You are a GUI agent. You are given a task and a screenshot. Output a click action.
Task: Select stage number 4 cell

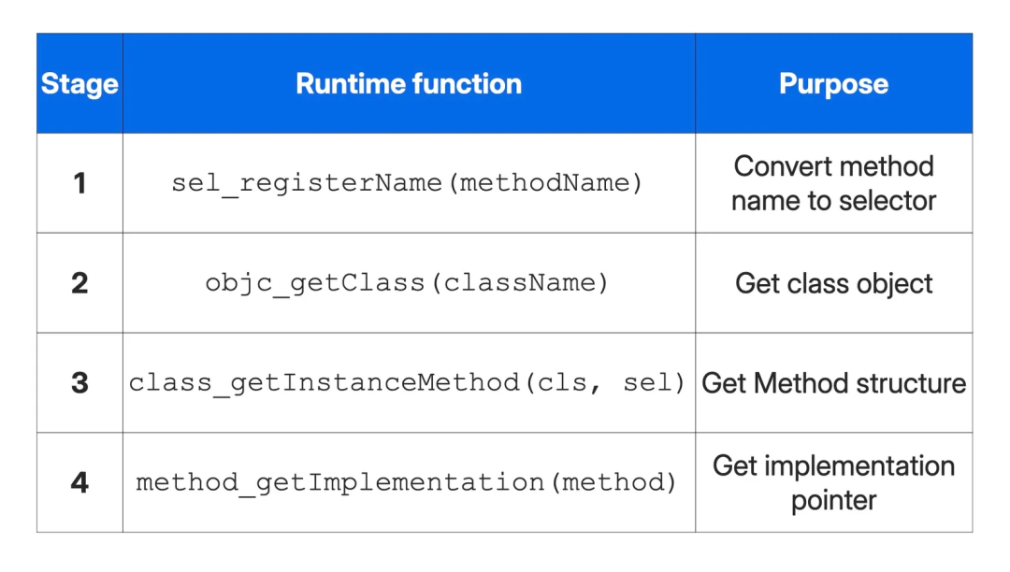[79, 483]
